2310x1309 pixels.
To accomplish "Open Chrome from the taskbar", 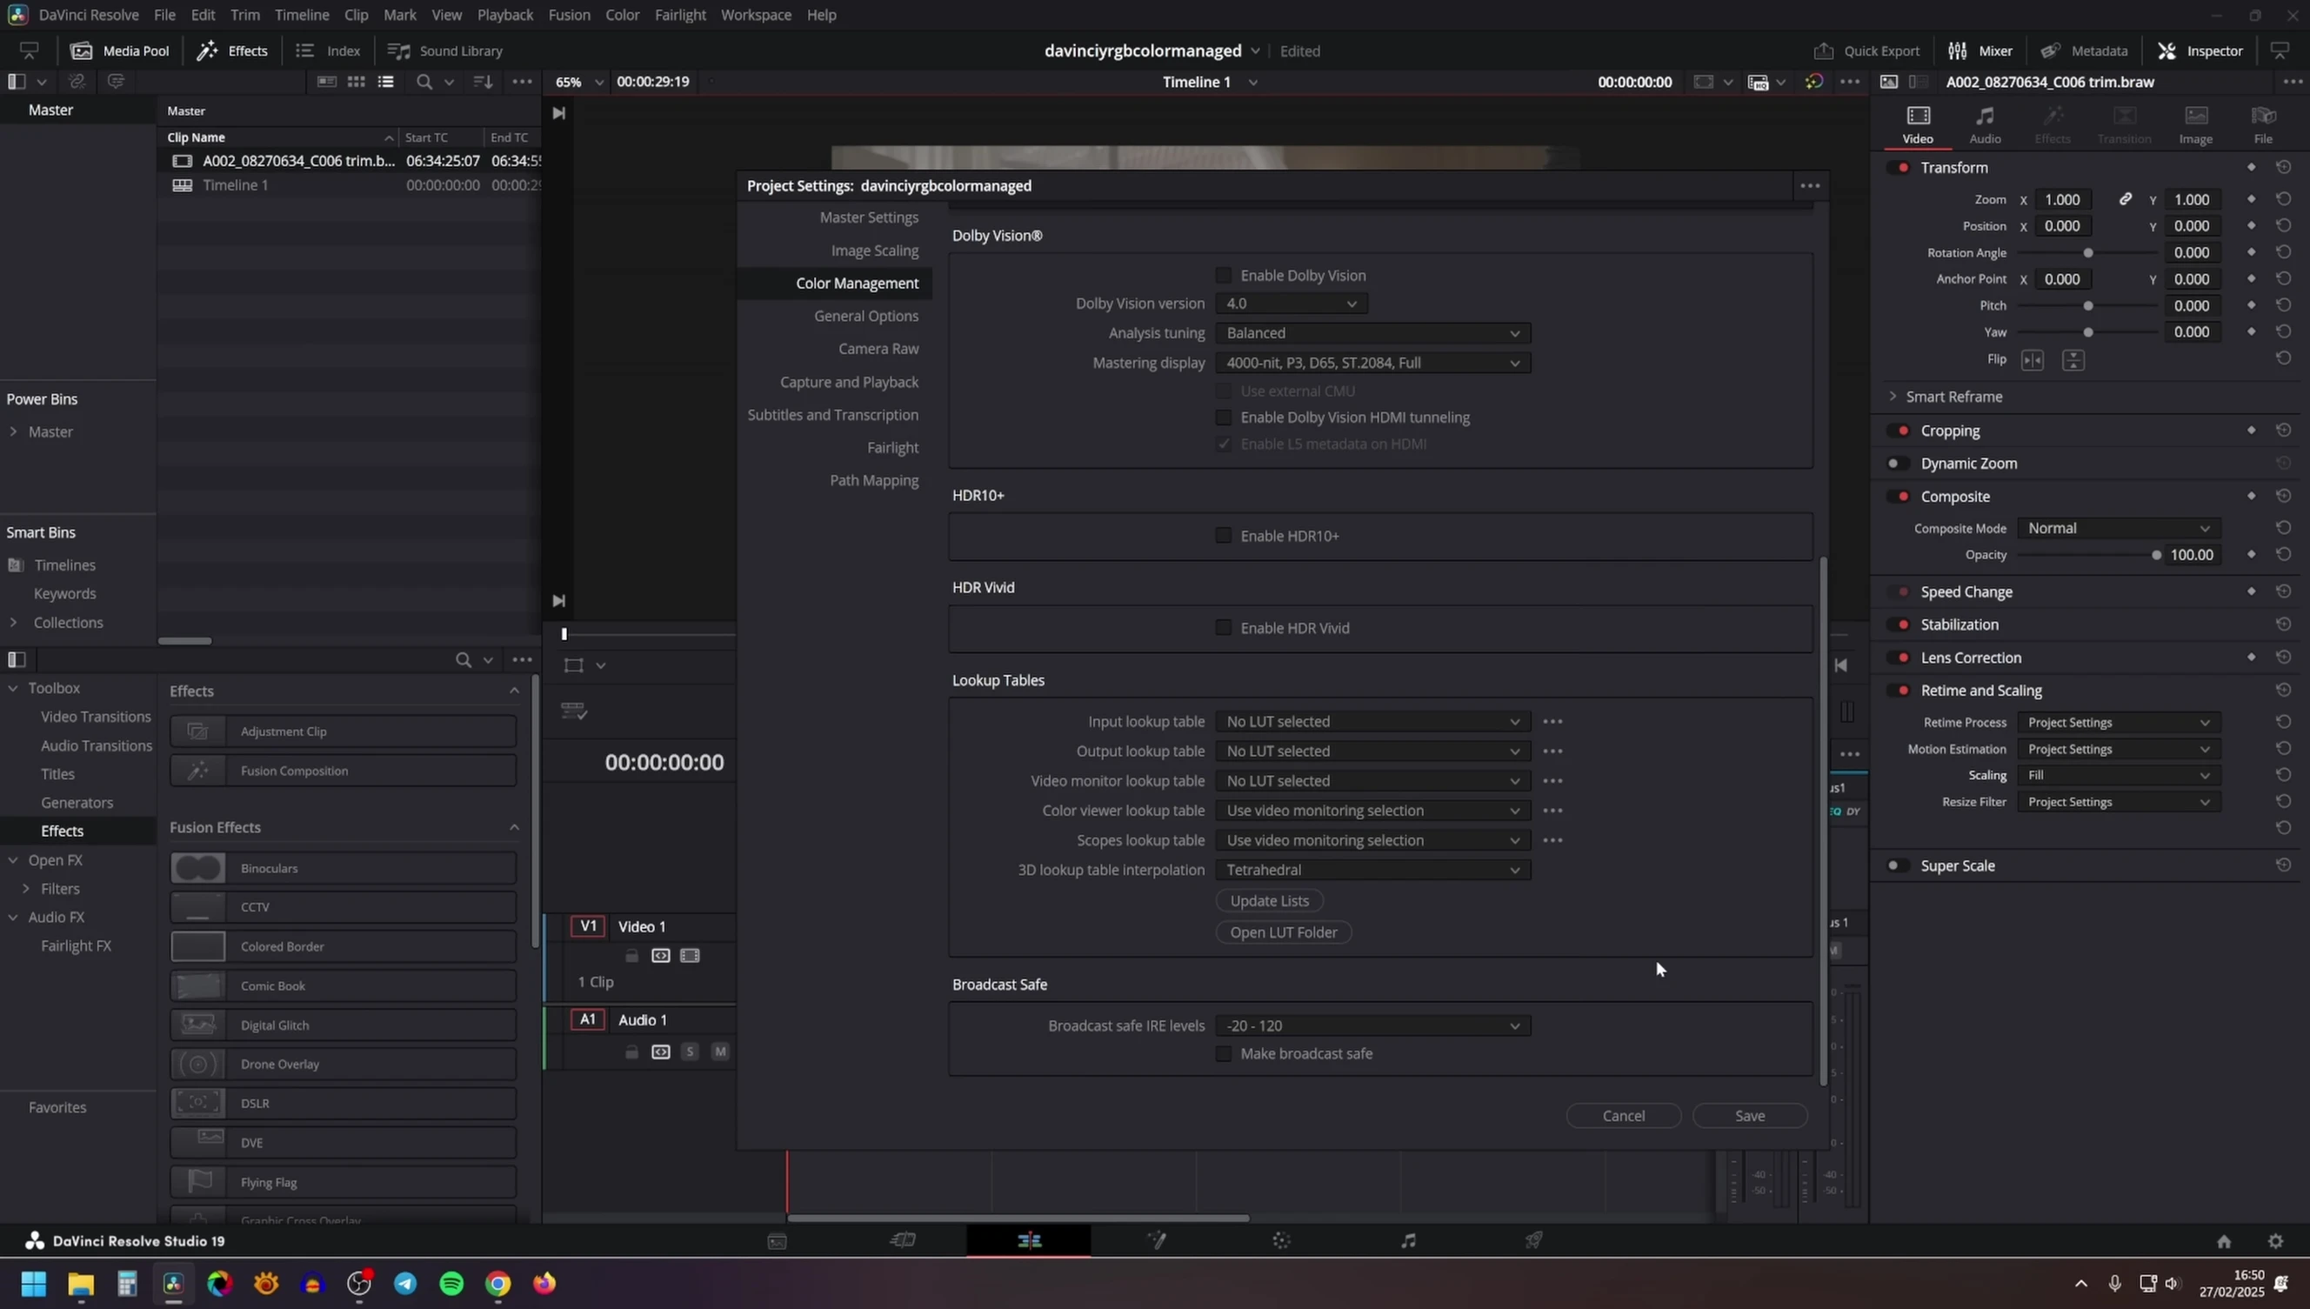I will (x=498, y=1283).
